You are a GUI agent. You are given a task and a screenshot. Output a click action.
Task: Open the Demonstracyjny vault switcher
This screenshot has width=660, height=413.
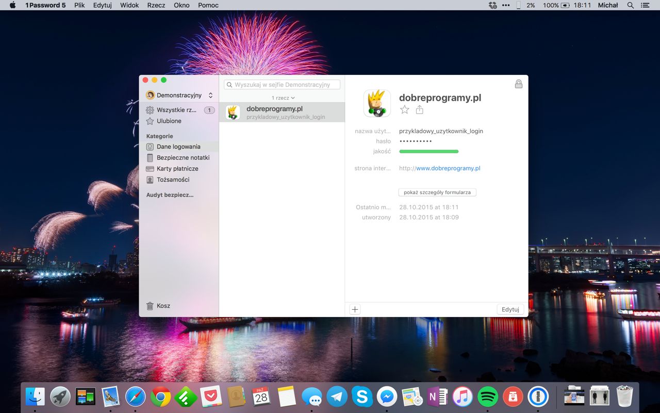click(179, 95)
